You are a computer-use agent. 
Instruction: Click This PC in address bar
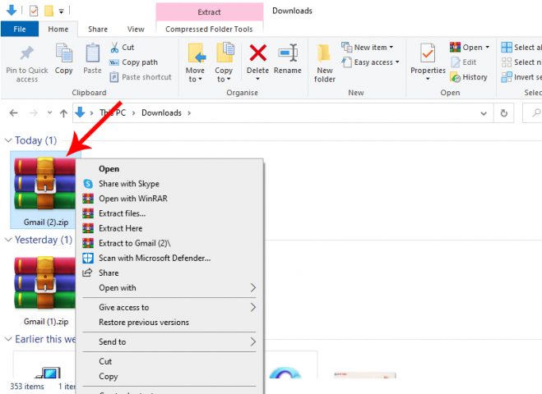pos(113,112)
